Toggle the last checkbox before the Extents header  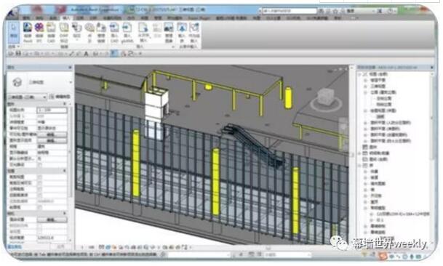coord(39,165)
